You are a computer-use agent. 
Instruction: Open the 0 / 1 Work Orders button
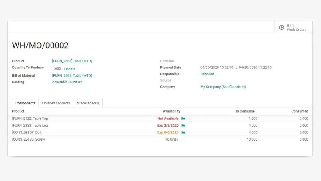(x=293, y=27)
